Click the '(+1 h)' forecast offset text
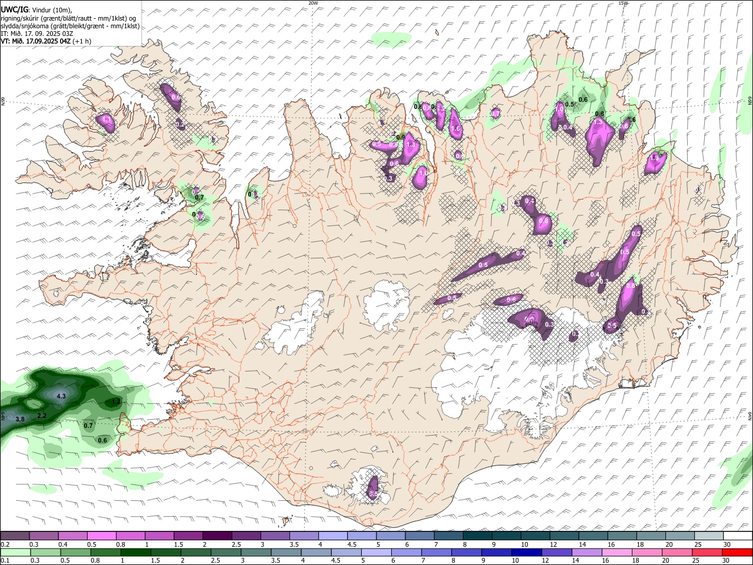The width and height of the screenshot is (753, 565). (x=82, y=41)
